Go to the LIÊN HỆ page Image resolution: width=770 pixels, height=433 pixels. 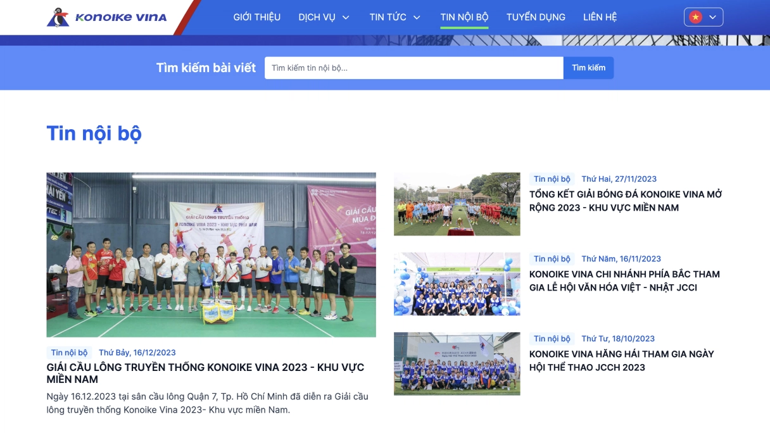(x=600, y=17)
